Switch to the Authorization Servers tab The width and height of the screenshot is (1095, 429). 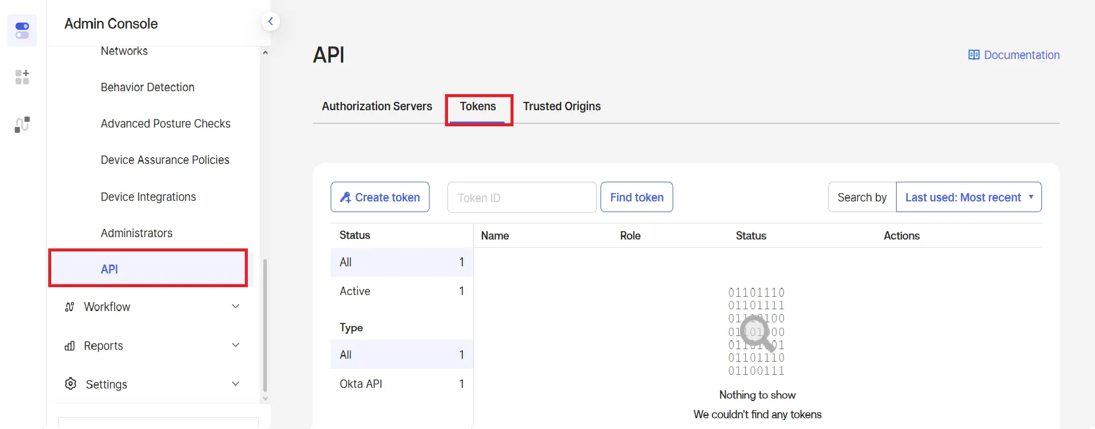[x=377, y=106]
